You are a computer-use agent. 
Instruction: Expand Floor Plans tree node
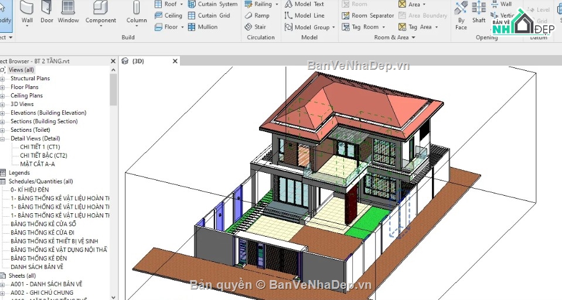(2, 87)
